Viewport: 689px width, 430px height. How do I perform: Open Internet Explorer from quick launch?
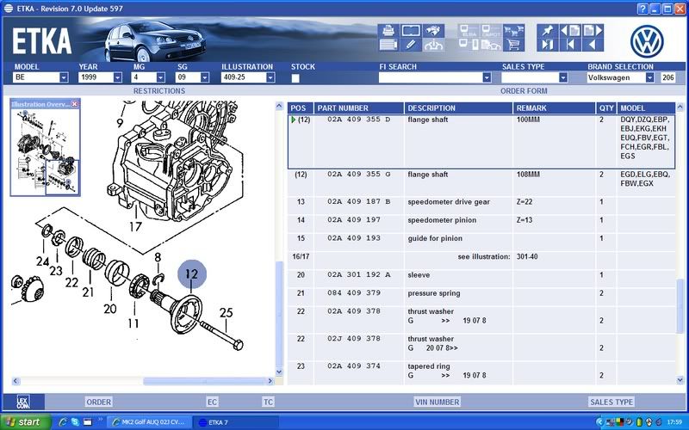[x=63, y=422]
